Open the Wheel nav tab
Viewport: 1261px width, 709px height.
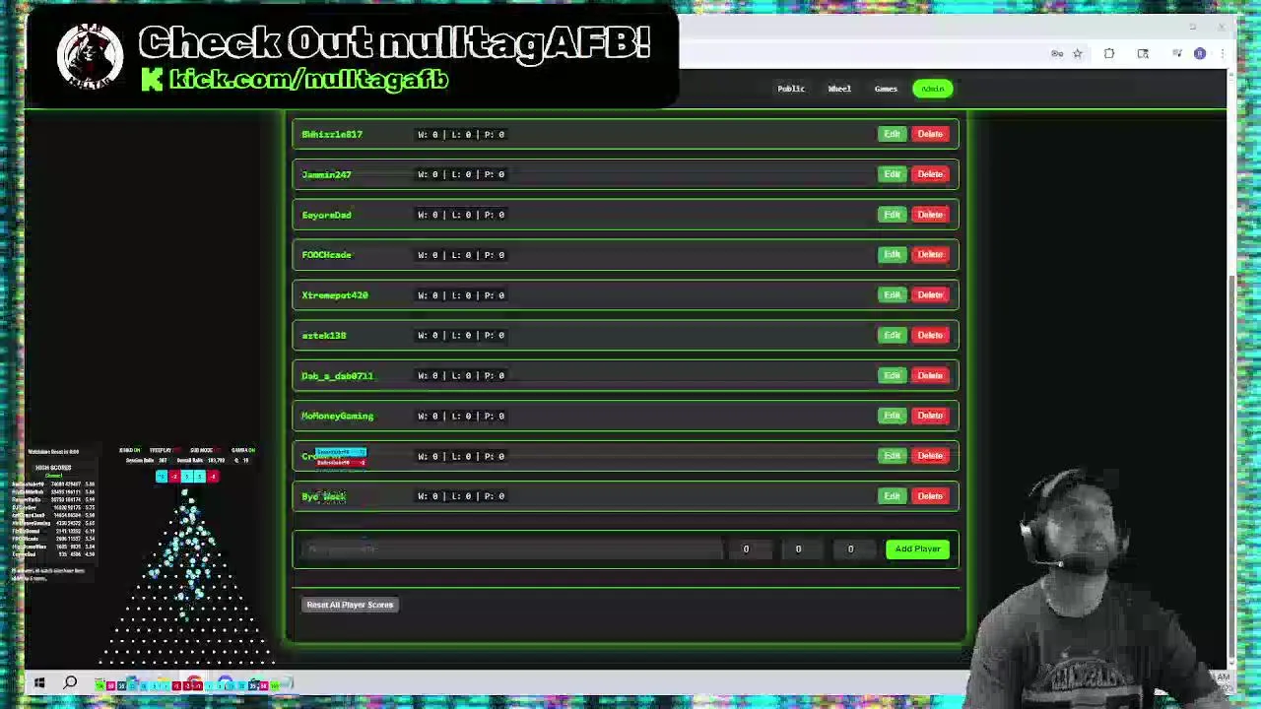pos(839,89)
